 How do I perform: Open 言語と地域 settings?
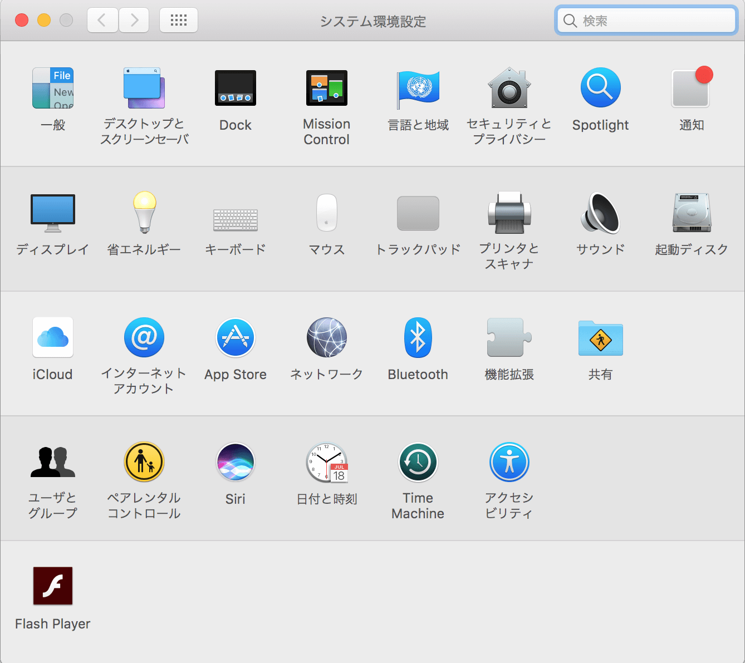(x=418, y=89)
